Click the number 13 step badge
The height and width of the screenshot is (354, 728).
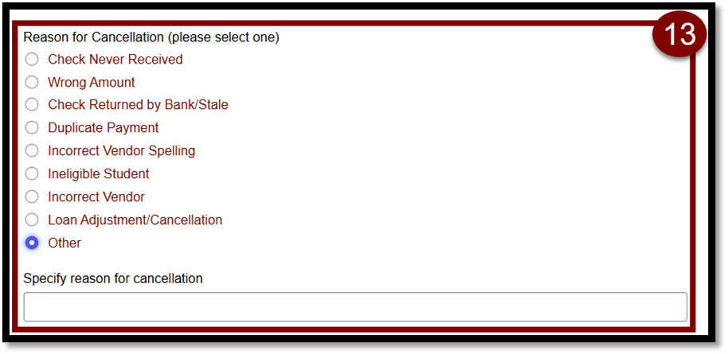tap(679, 35)
